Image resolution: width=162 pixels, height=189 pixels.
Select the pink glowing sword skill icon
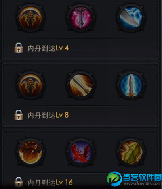click(81, 18)
